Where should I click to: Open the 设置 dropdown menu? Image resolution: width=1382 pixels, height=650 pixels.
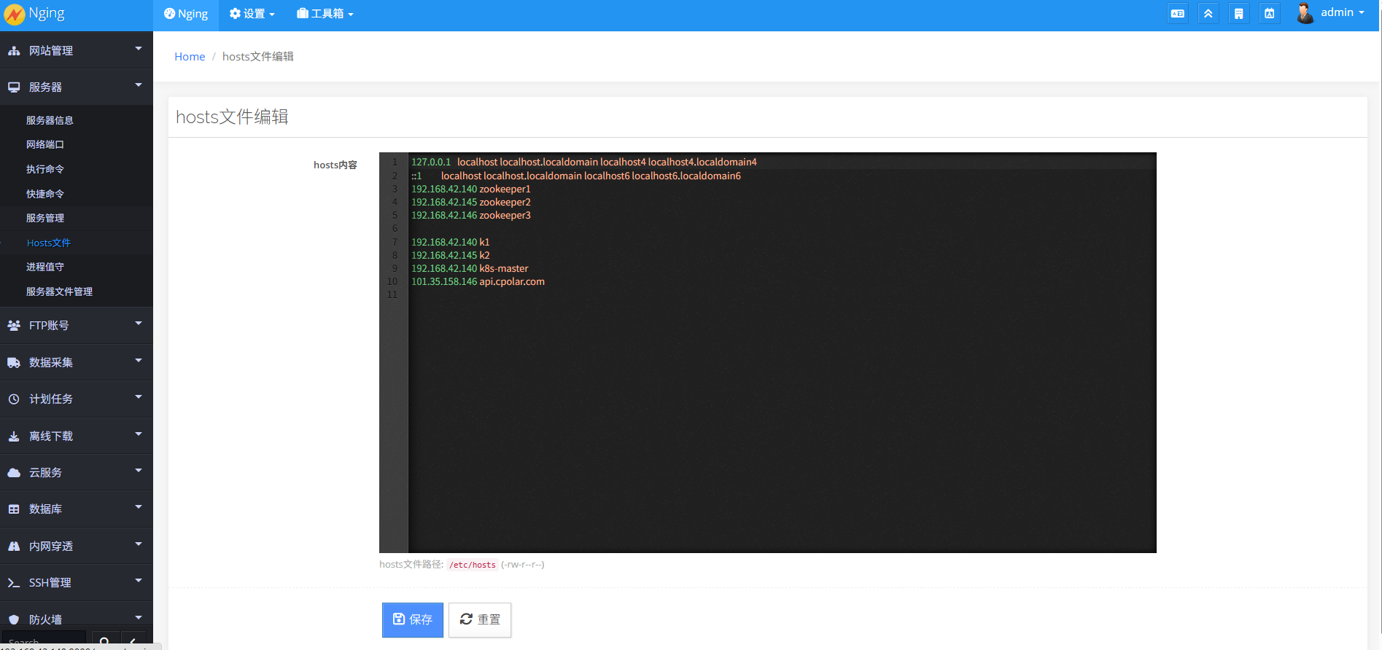(x=252, y=14)
